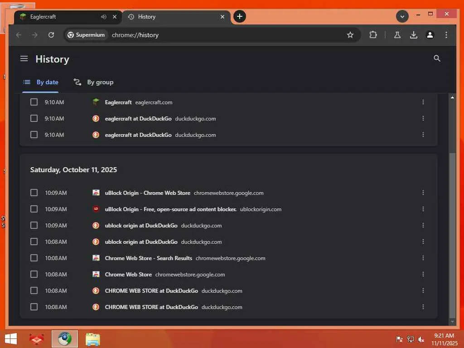Screen dimensions: 464x348
Task: Open File Explorer from the taskbar
Action: click(92, 339)
